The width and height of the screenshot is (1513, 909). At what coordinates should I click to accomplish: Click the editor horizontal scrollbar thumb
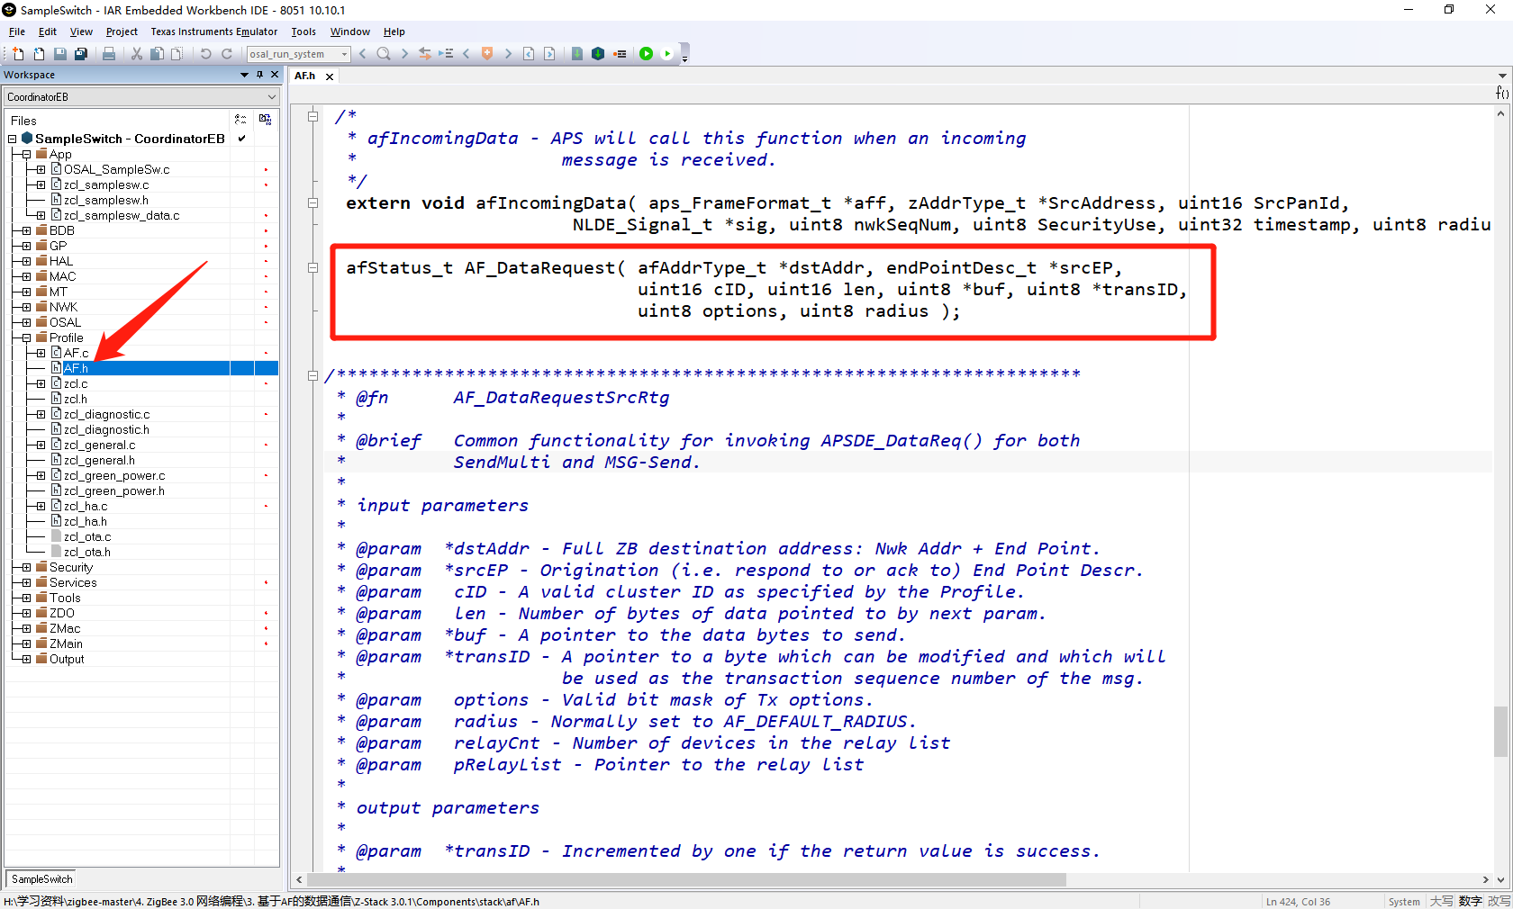click(x=686, y=879)
